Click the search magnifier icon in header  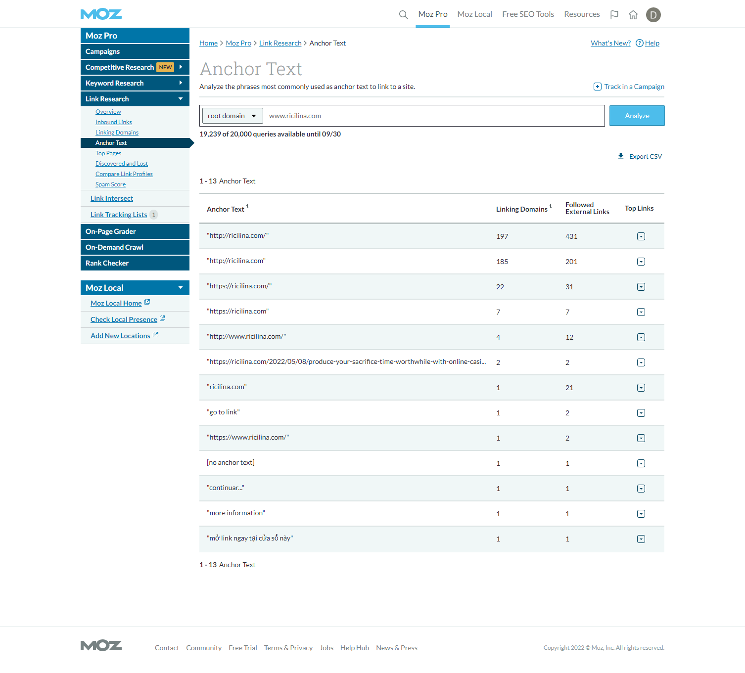(403, 15)
